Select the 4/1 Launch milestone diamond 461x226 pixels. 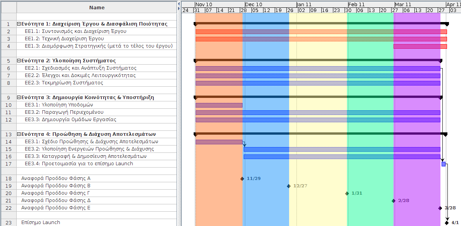(x=447, y=223)
